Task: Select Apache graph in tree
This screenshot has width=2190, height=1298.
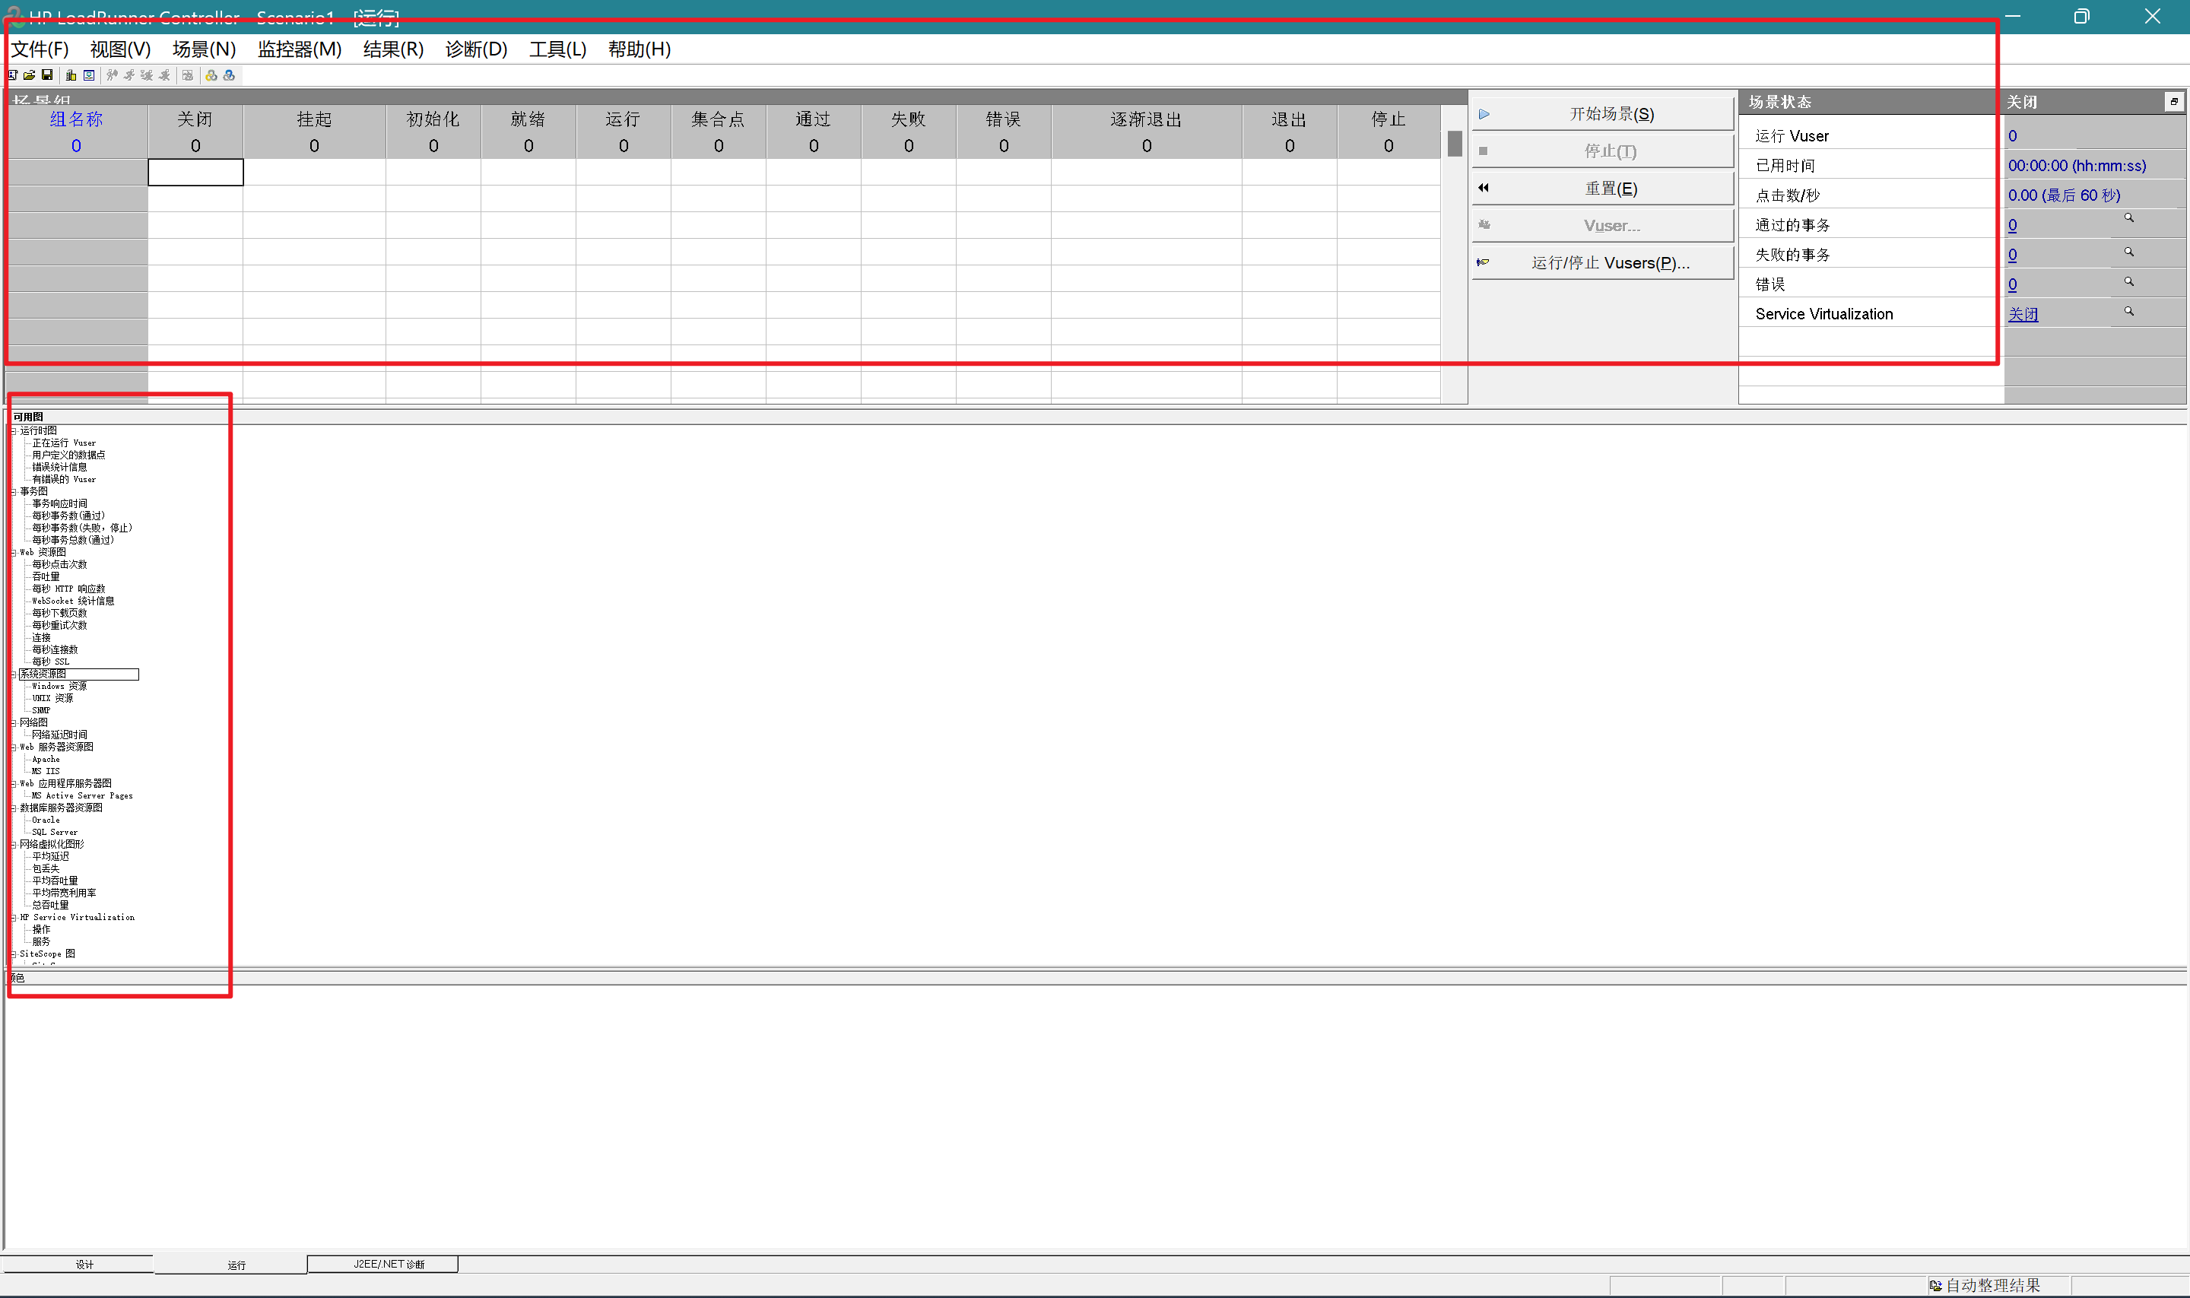Action: pyautogui.click(x=46, y=760)
